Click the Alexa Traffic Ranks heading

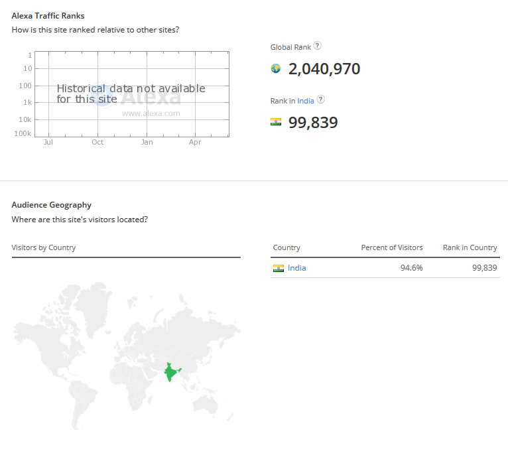(48, 15)
